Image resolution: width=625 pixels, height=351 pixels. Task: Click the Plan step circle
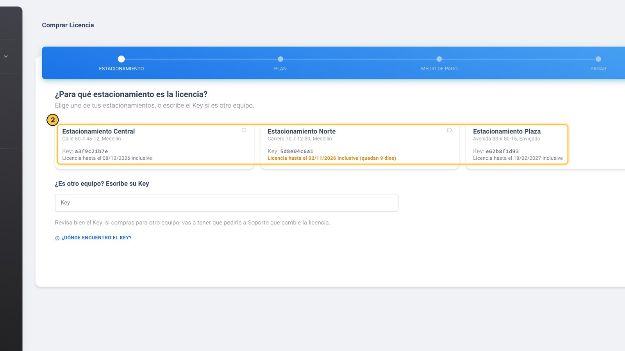coord(280,59)
